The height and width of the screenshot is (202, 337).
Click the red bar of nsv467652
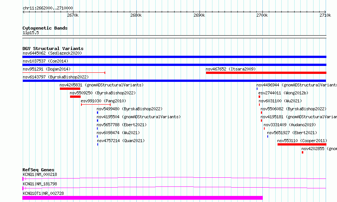266,73
